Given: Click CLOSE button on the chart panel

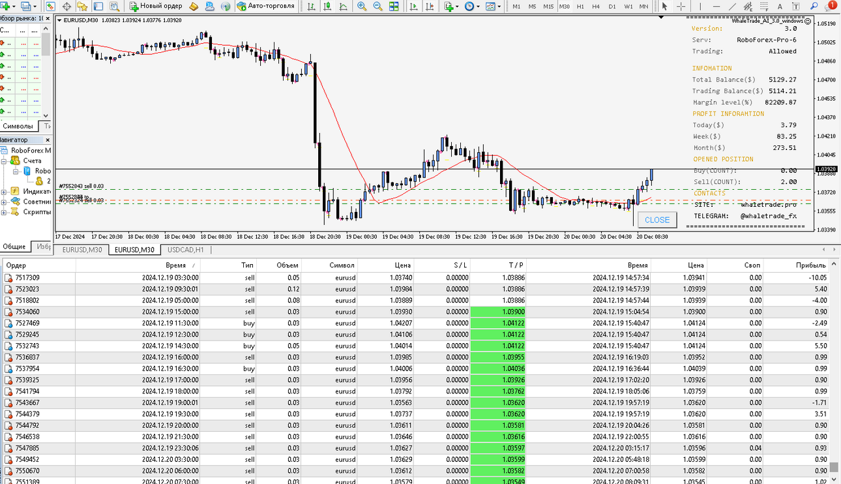Looking at the screenshot, I should pos(657,220).
